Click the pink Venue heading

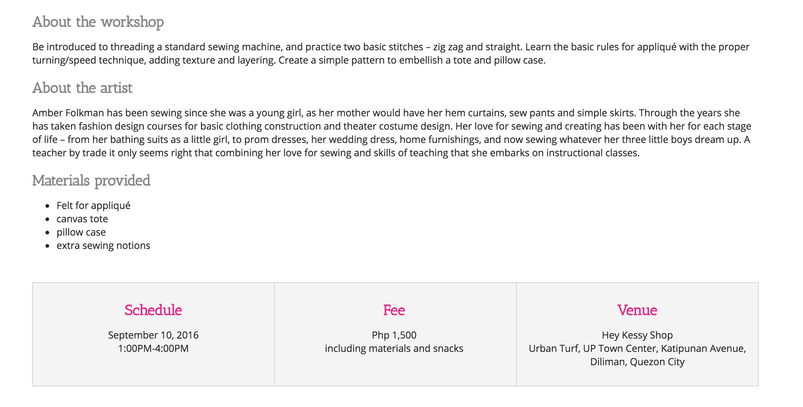(x=637, y=310)
